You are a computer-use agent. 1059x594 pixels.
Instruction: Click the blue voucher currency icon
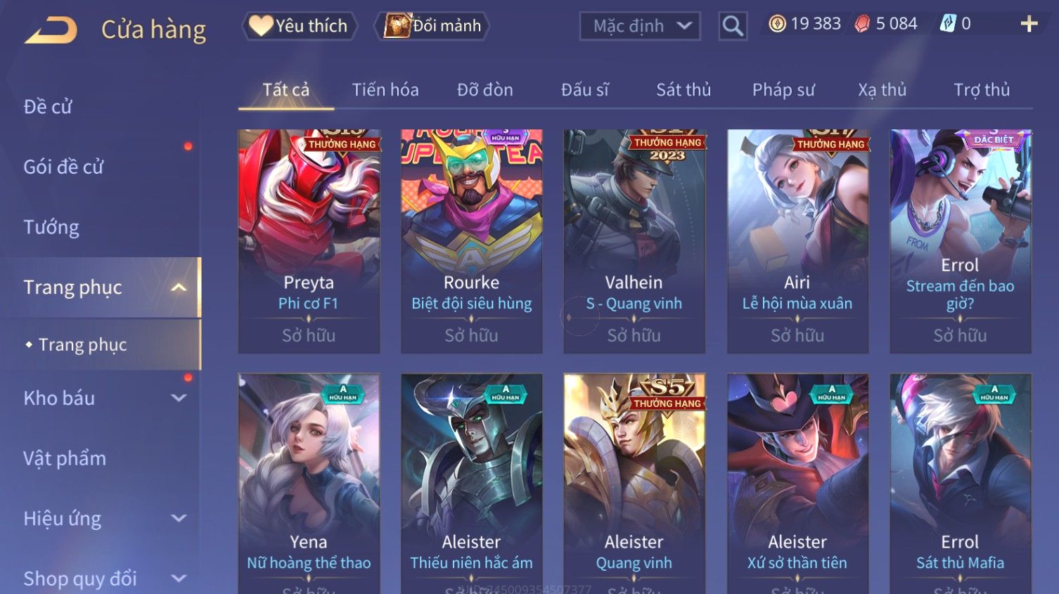[948, 24]
